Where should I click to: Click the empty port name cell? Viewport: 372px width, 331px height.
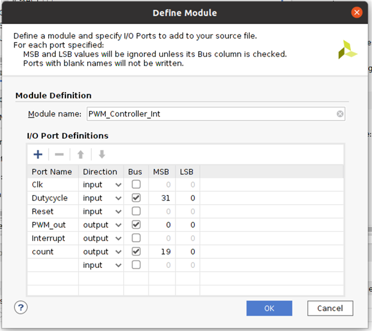pos(53,265)
